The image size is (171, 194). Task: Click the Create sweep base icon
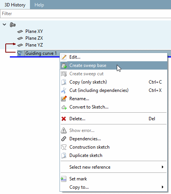(x=64, y=65)
